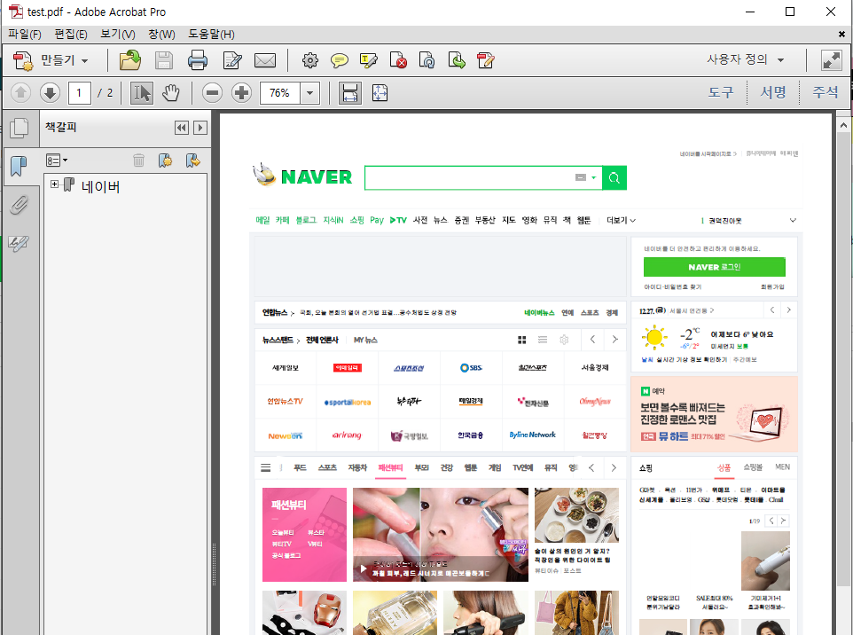Viewport: 853px width, 635px height.
Task: Click the export page arrow icon
Action: (457, 59)
